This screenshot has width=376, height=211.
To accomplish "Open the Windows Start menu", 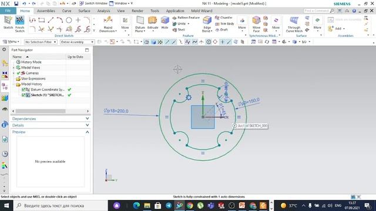I will pyautogui.click(x=6, y=206).
